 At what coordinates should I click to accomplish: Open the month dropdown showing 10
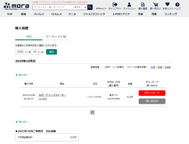(x=36, y=52)
